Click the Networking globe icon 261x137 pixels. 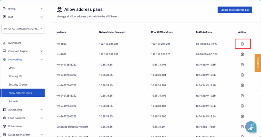[4, 59]
